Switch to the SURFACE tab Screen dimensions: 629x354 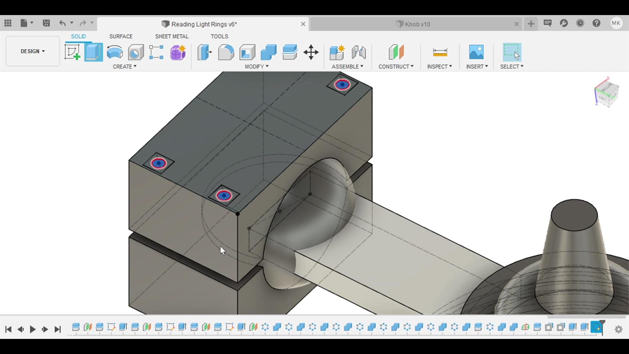point(121,36)
